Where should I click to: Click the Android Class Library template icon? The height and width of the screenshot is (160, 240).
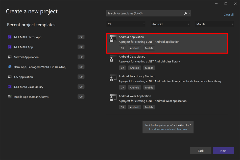click(x=113, y=58)
